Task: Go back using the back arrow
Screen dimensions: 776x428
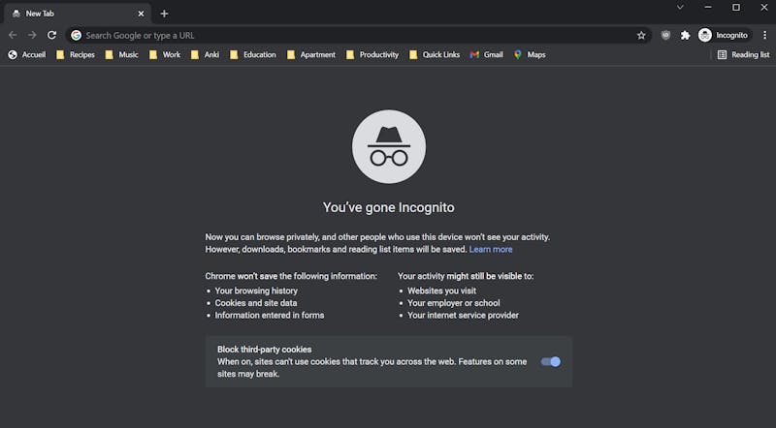Action: pos(13,35)
